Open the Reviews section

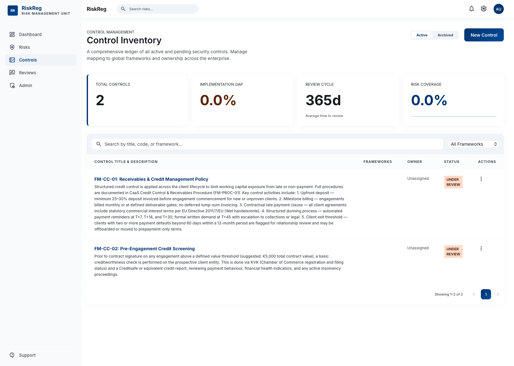(27, 73)
